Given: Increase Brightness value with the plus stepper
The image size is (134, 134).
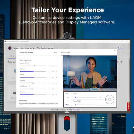Looking at the screenshot, I should (x=56, y=72).
